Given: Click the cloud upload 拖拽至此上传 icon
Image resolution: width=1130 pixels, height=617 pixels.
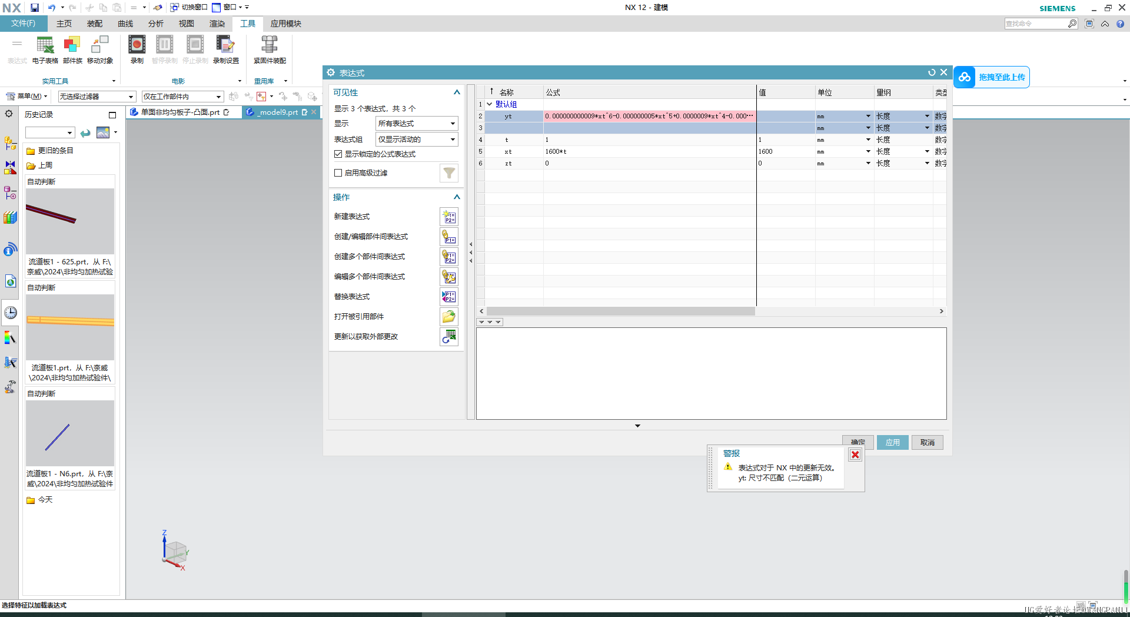Looking at the screenshot, I should [x=965, y=77].
